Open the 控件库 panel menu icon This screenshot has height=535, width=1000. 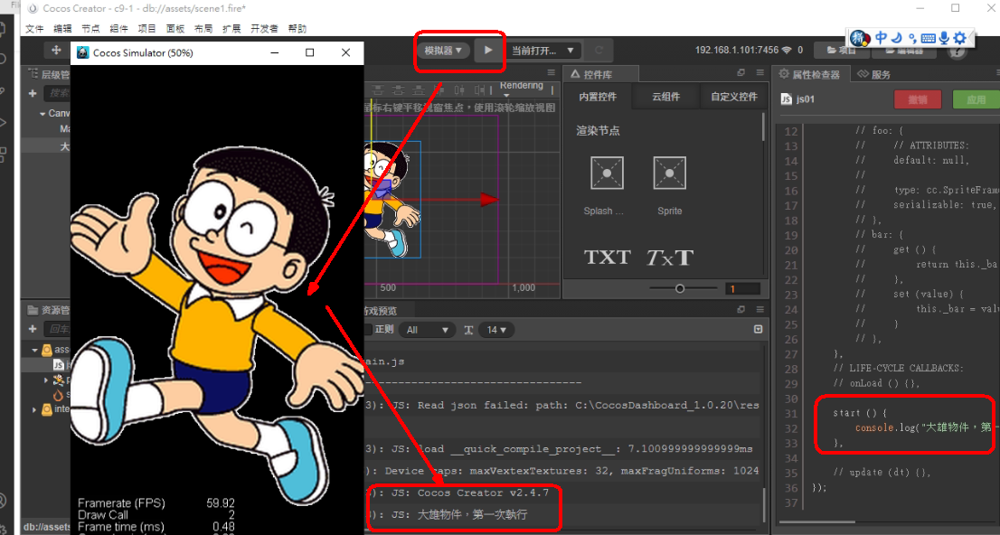[759, 72]
